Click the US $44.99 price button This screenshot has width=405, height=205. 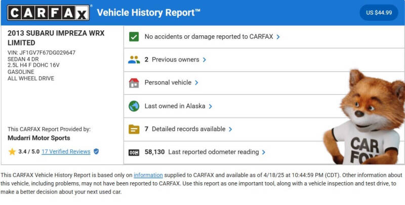tap(379, 13)
